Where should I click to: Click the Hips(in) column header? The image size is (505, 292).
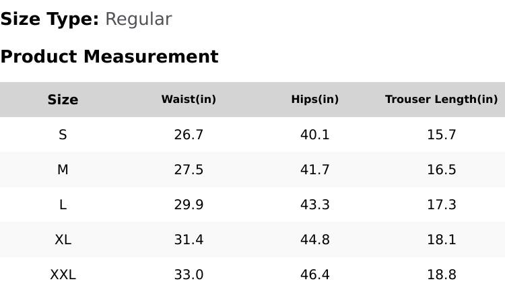314,100
